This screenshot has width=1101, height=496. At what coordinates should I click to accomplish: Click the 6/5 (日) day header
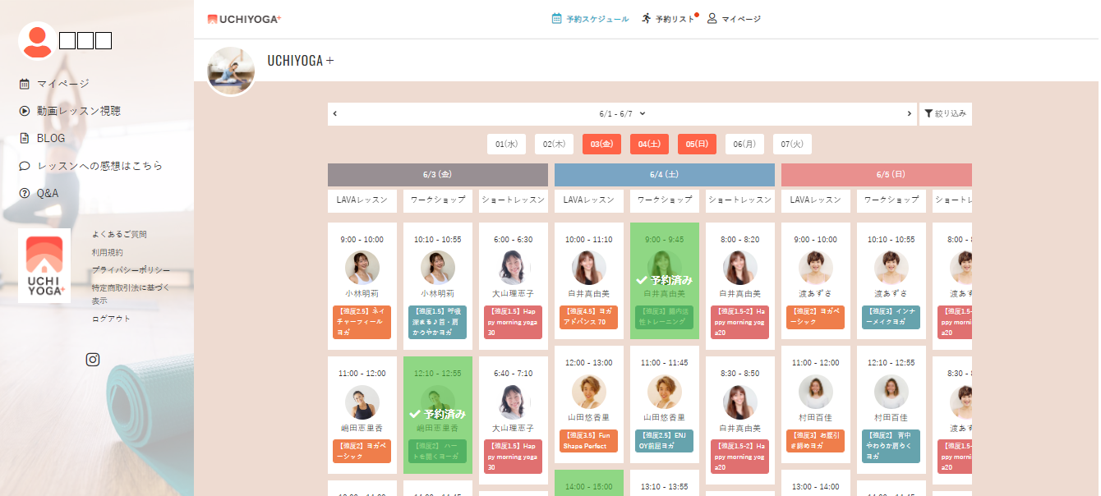[x=877, y=175]
